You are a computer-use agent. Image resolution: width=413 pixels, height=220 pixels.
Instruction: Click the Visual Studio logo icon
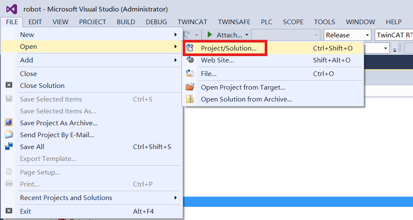coord(11,9)
